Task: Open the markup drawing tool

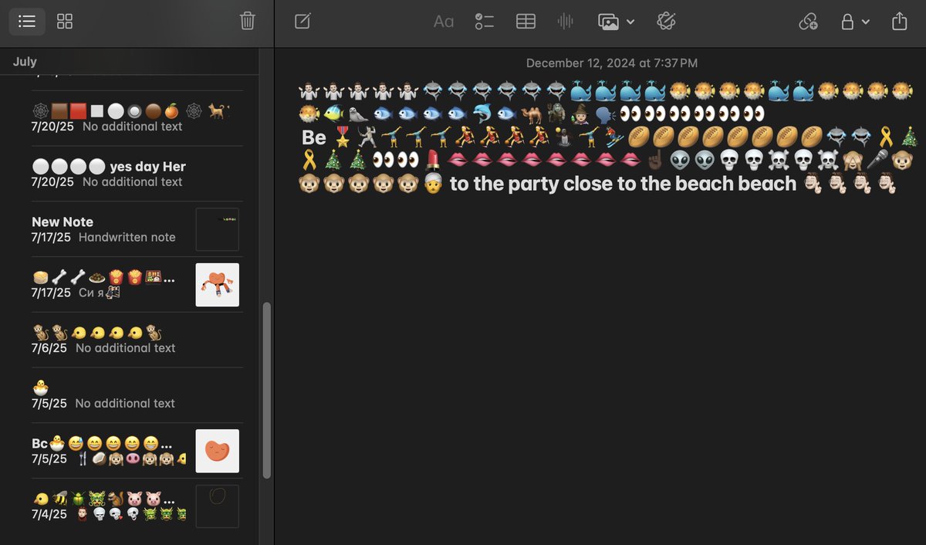Action: pos(666,22)
